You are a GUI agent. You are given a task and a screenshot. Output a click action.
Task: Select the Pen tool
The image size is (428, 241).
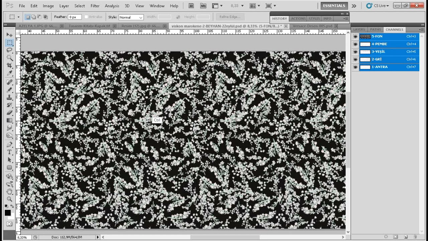tap(9, 145)
